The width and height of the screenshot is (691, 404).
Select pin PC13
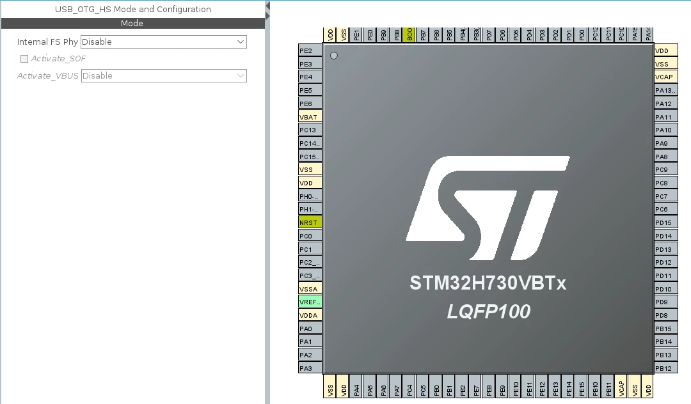(x=310, y=130)
